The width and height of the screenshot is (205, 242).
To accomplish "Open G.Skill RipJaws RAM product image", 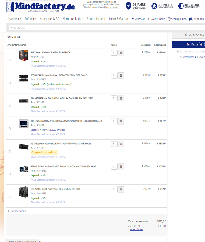I will [24, 78].
